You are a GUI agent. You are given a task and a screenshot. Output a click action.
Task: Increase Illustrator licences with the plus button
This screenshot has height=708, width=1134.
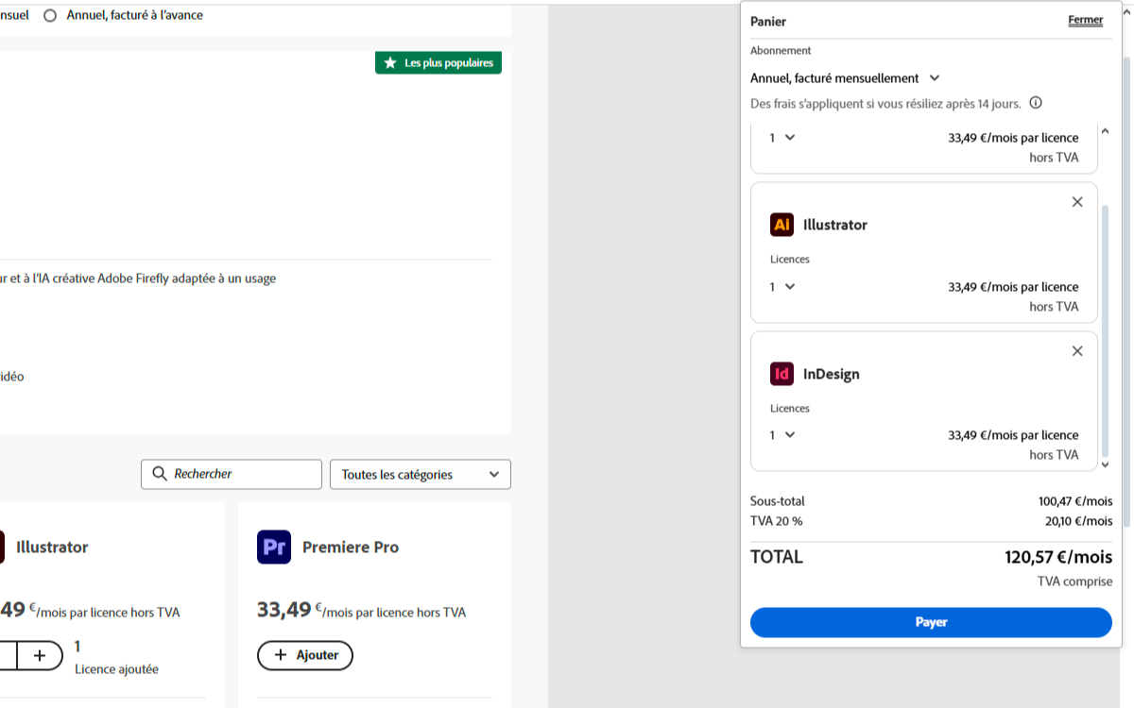(40, 655)
